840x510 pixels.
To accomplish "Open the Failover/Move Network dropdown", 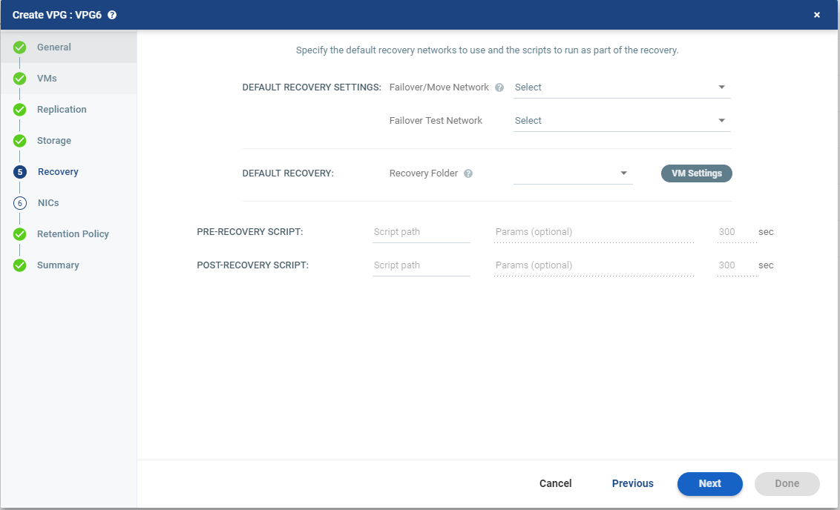I will [621, 87].
